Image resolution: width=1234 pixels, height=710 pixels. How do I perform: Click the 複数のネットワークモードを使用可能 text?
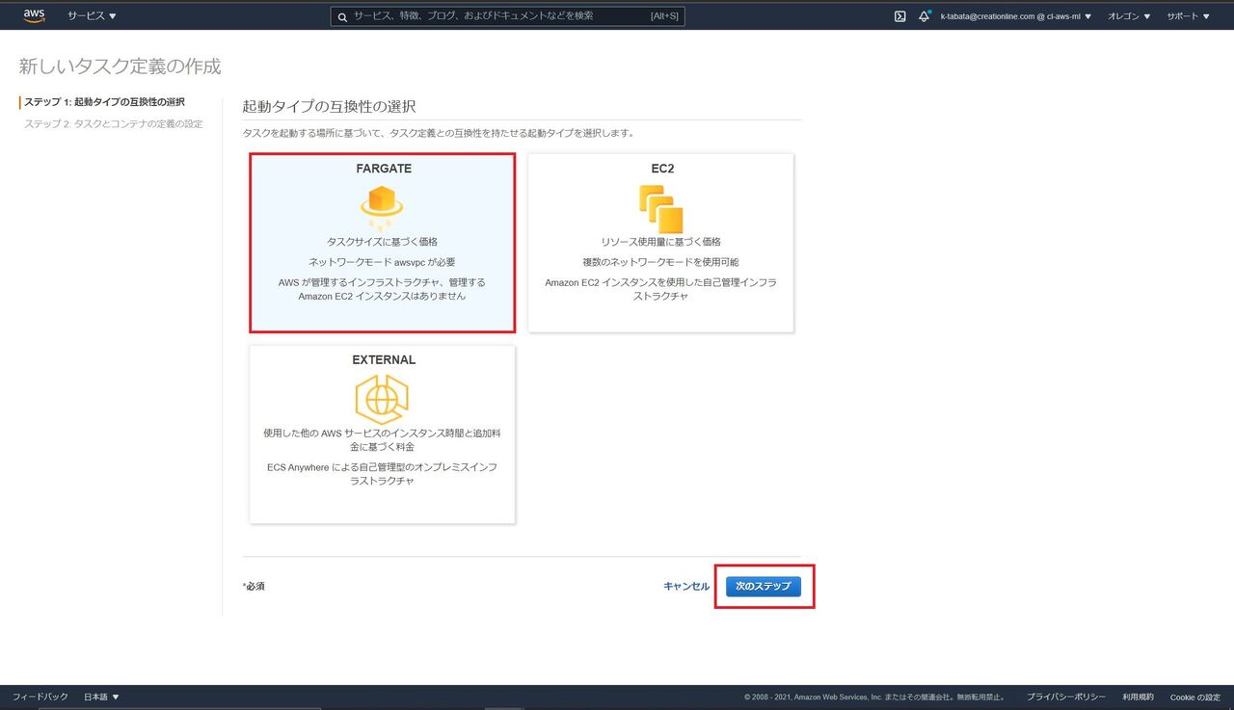coord(660,262)
